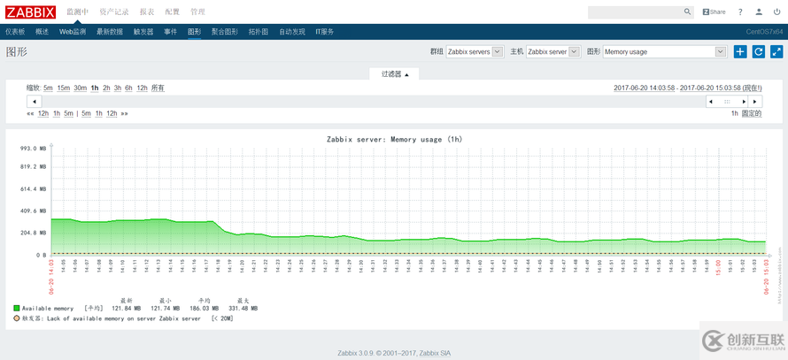Go to 聚合图形 submenu
The height and width of the screenshot is (360, 788).
click(x=225, y=32)
